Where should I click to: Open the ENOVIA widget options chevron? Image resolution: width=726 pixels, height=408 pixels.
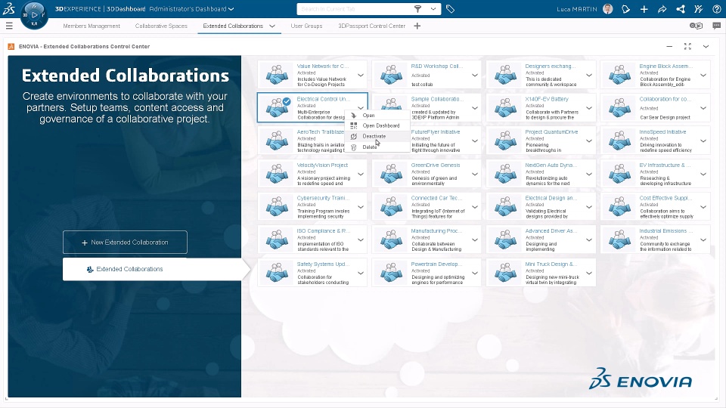tap(706, 46)
